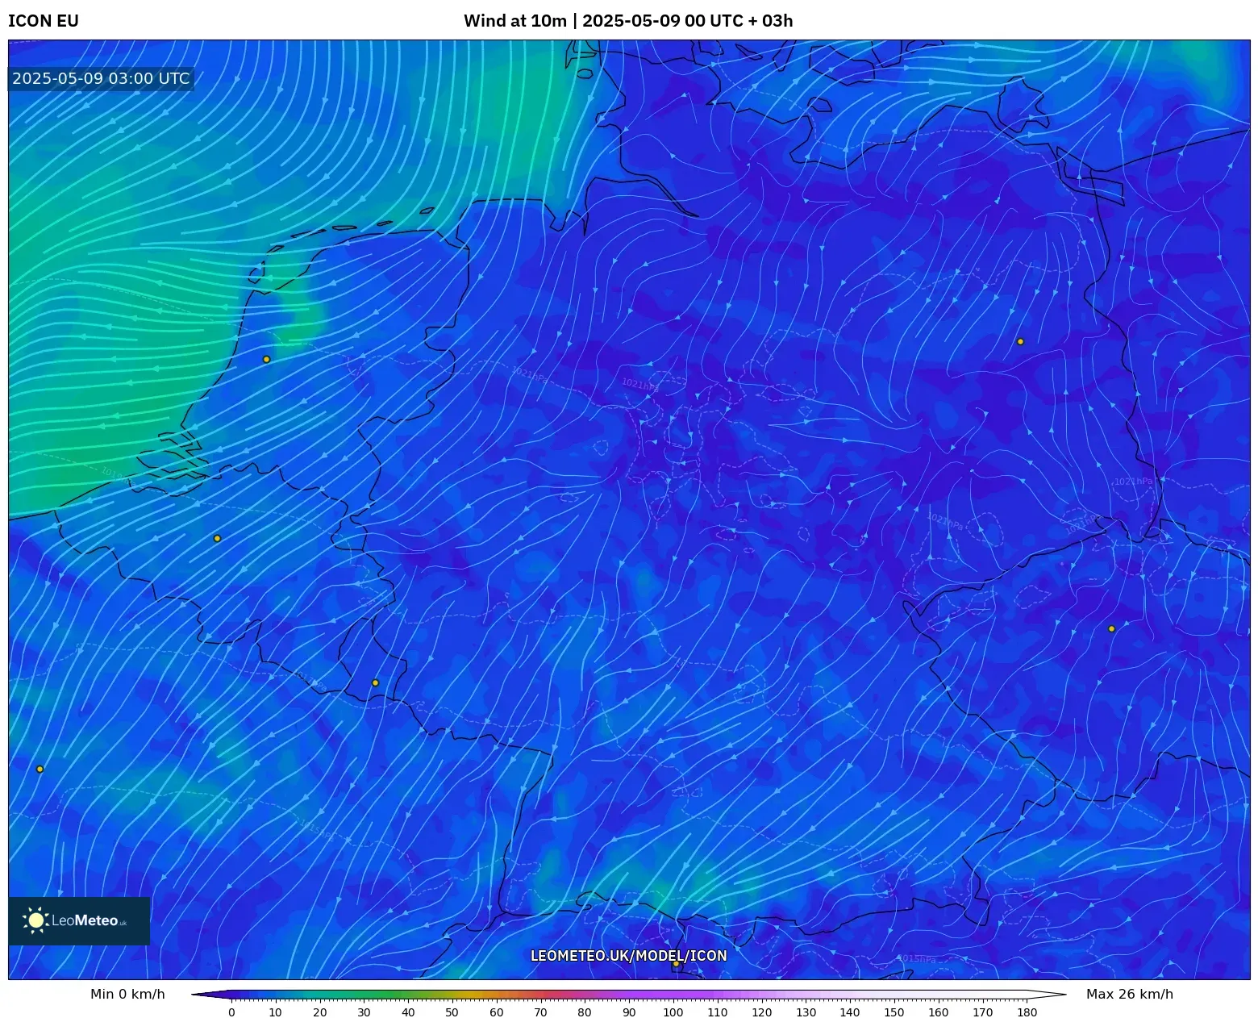Click the Wind at 10m chart title
Image resolution: width=1258 pixels, height=1018 pixels.
tap(628, 21)
